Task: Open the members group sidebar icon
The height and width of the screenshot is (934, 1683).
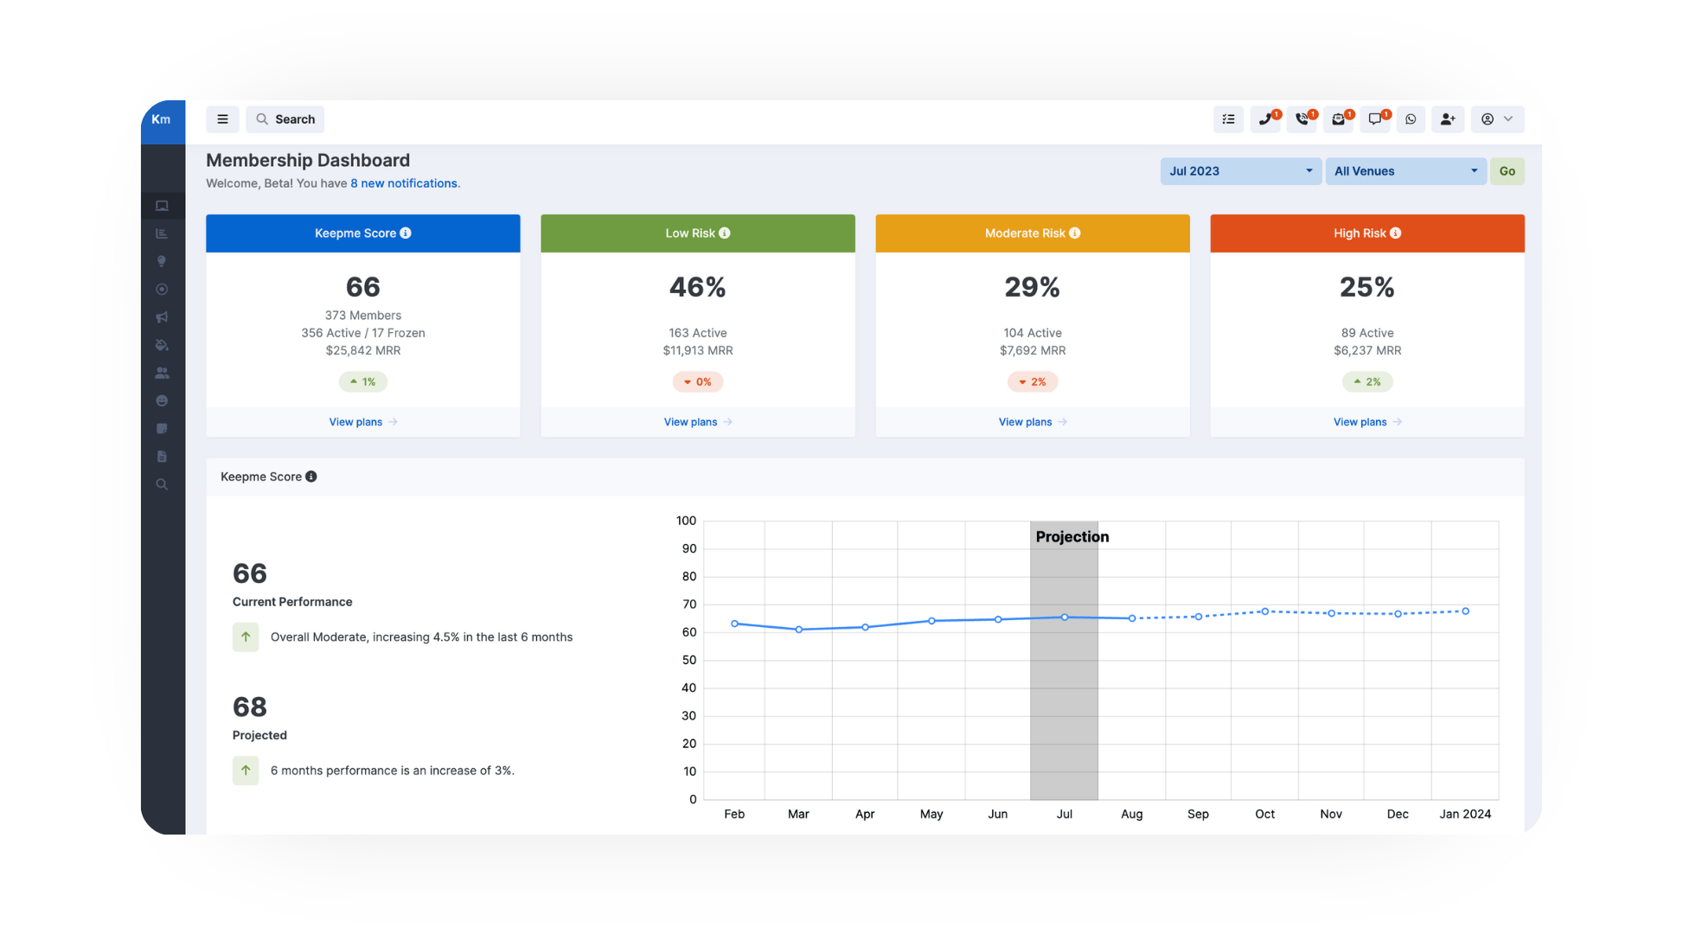Action: 162,373
